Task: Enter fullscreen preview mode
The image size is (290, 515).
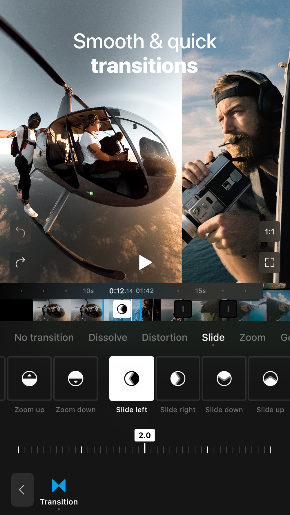Action: pyautogui.click(x=269, y=262)
